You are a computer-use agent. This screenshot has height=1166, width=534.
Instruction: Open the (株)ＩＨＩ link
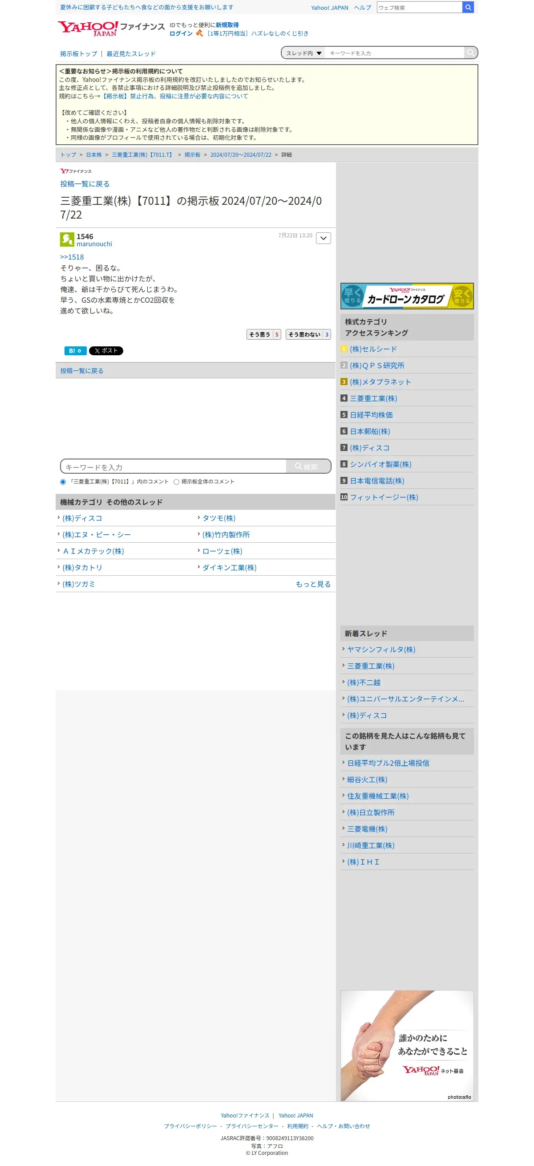click(363, 862)
